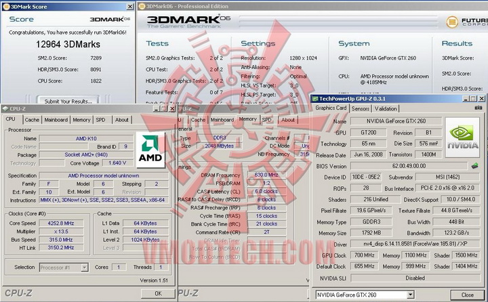Screen dimensions: 488x302
Task: Switch to the Sensors tab in GPU-Z
Action: (x=361, y=108)
